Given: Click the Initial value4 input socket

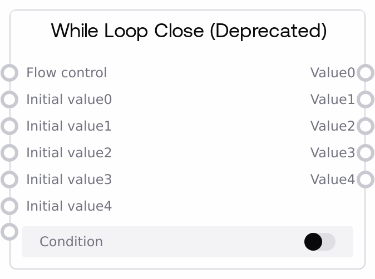Looking at the screenshot, I should (9, 206).
